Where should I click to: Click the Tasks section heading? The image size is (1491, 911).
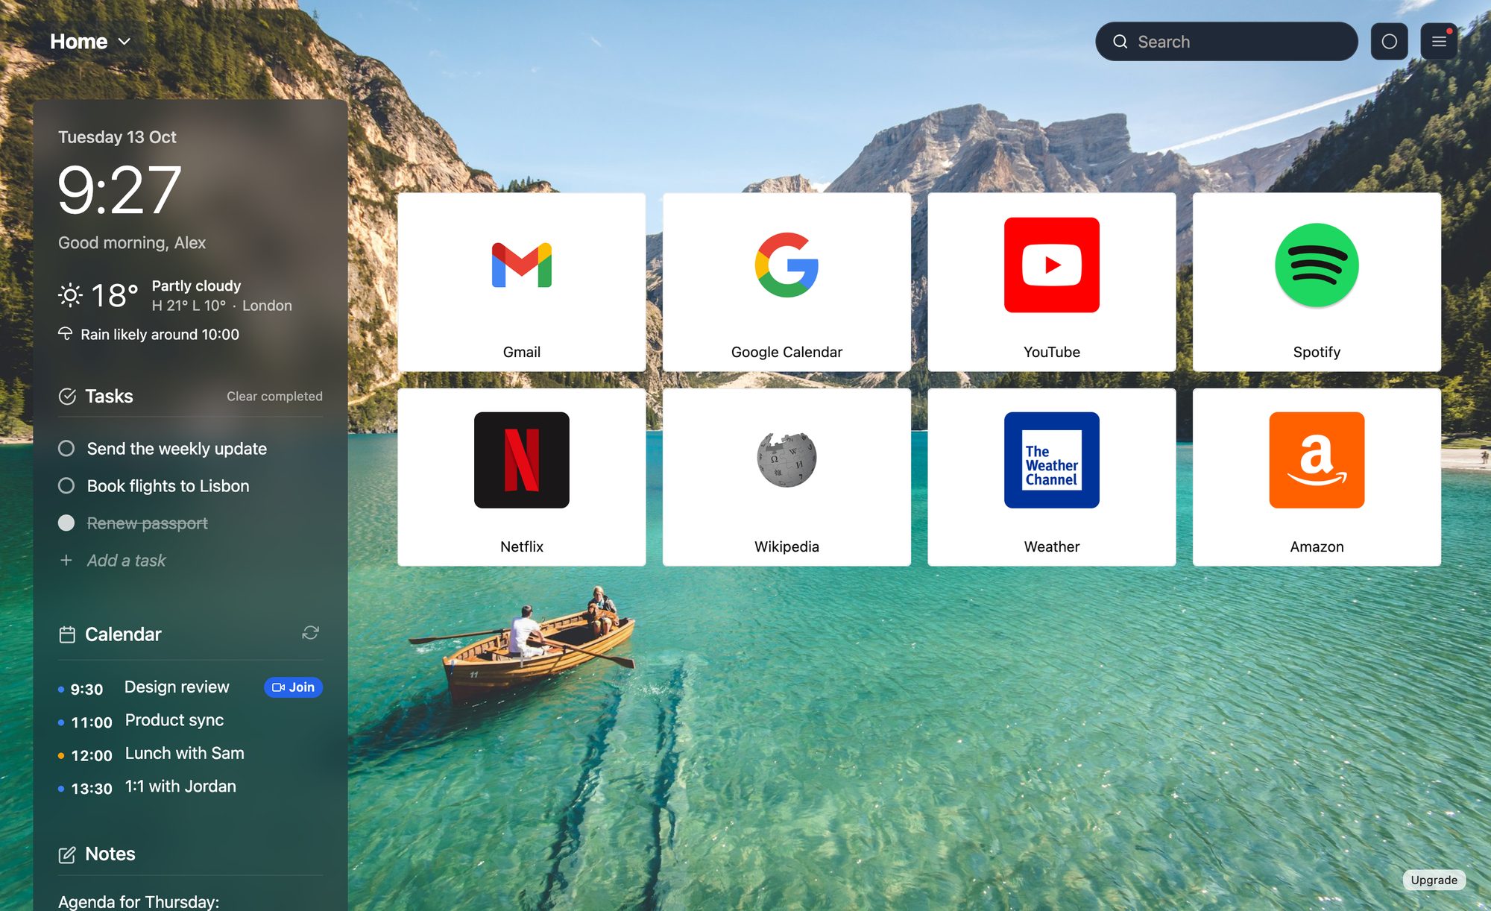tap(109, 396)
